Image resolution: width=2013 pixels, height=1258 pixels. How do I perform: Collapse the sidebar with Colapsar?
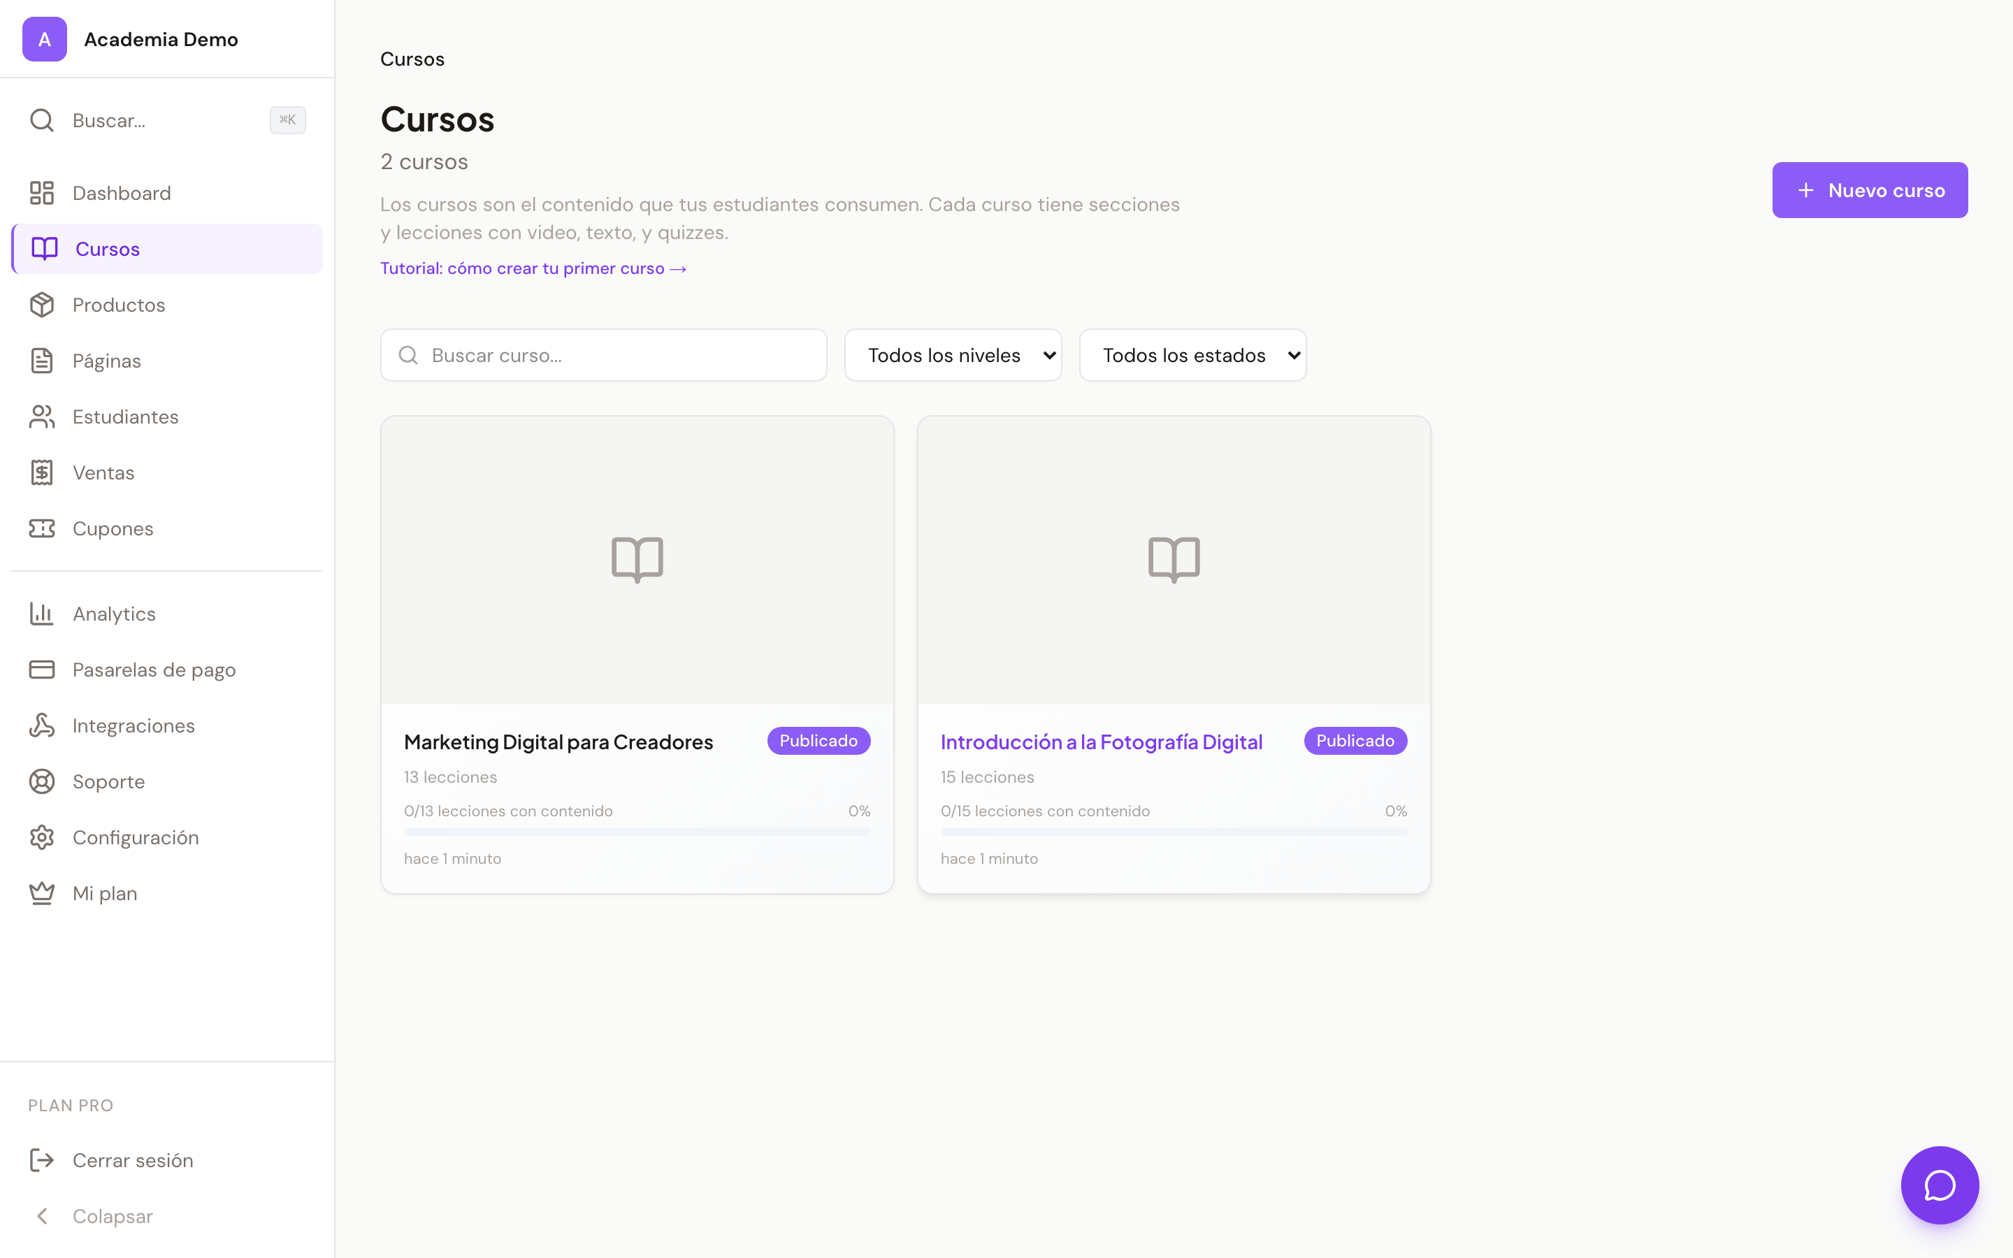click(x=111, y=1215)
